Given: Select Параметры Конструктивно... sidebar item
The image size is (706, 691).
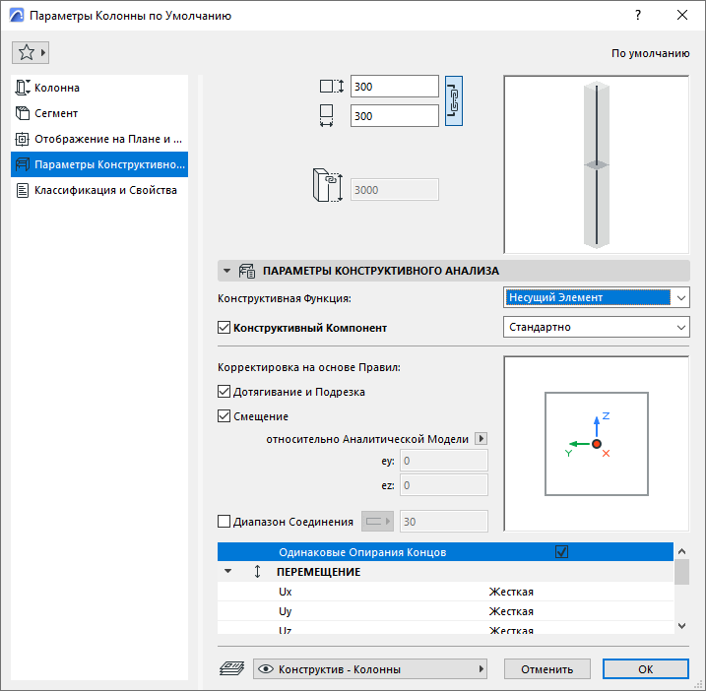Looking at the screenshot, I should pyautogui.click(x=99, y=164).
